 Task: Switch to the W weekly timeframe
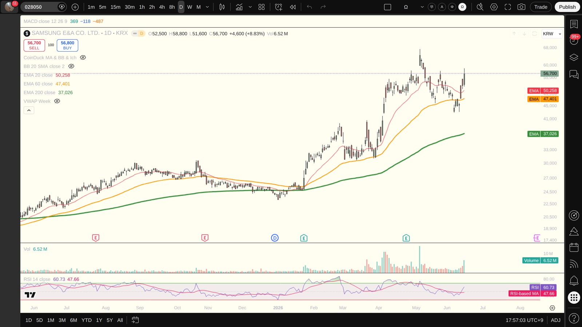[x=190, y=7]
